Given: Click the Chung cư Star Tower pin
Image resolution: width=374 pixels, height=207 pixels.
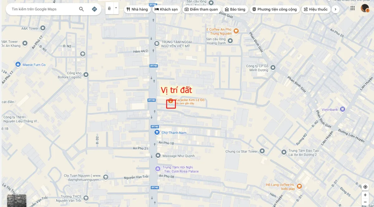Looking at the screenshot, I should pyautogui.click(x=262, y=151).
